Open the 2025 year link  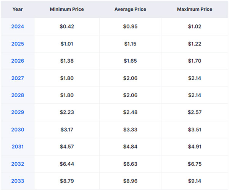pyautogui.click(x=18, y=44)
